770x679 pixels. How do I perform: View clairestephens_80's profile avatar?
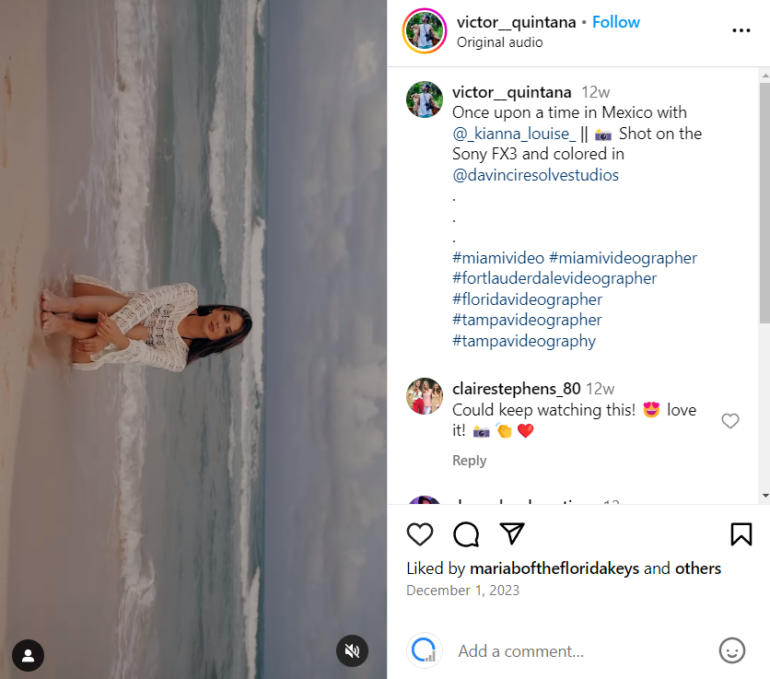[x=425, y=396]
